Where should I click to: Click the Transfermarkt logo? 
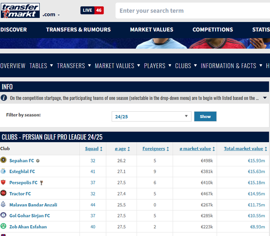[x=20, y=10]
